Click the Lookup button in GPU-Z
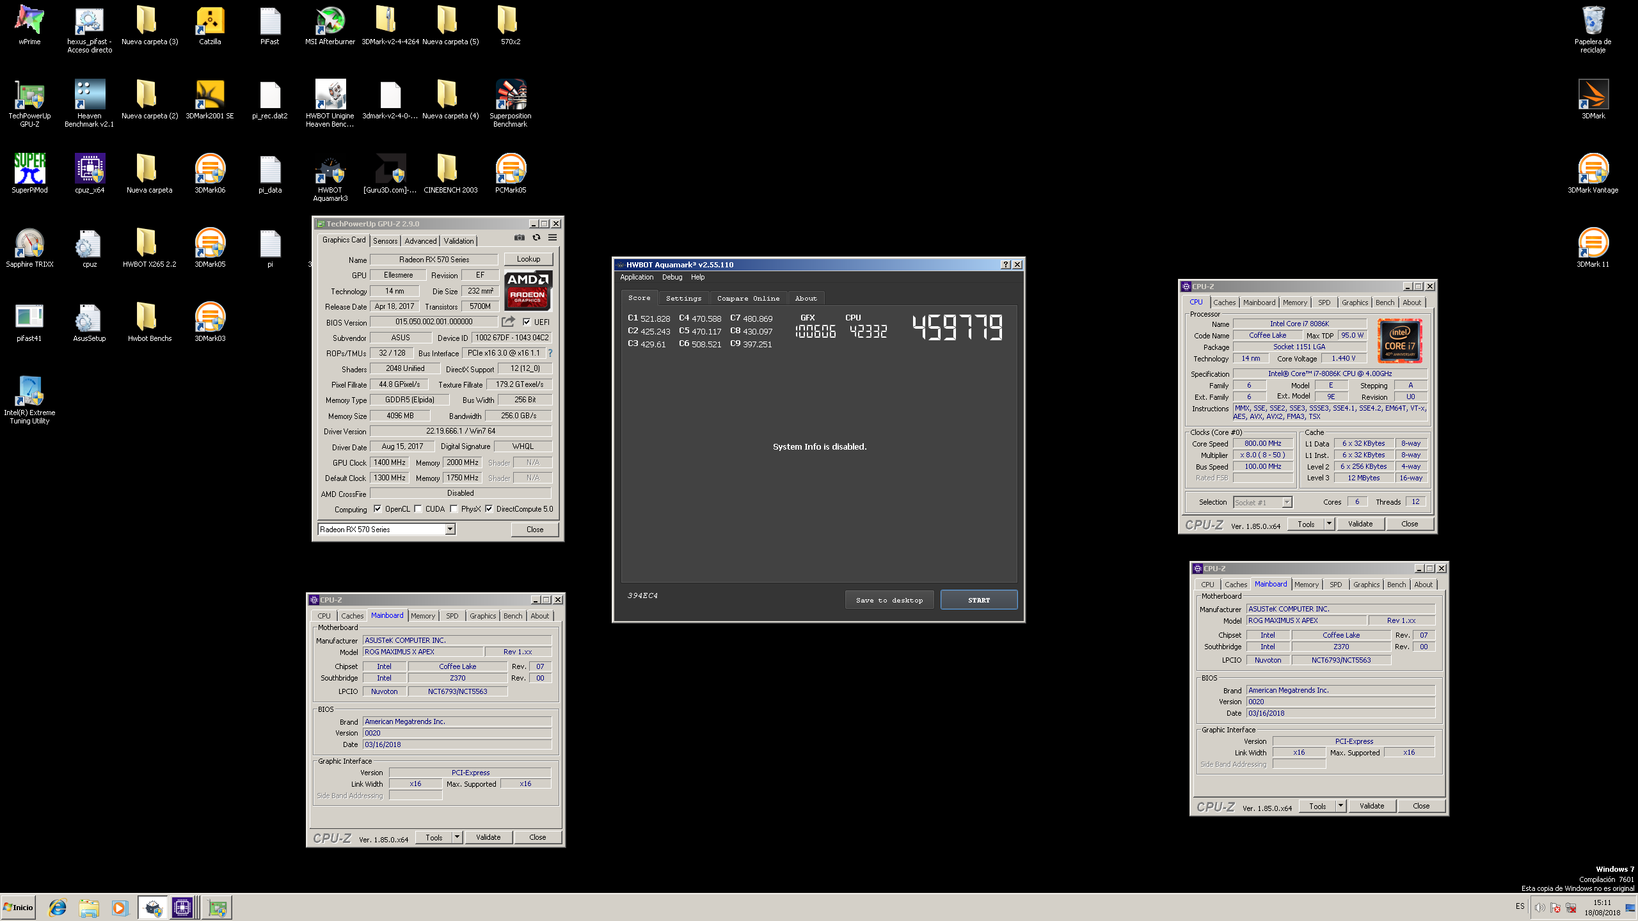 tap(529, 259)
